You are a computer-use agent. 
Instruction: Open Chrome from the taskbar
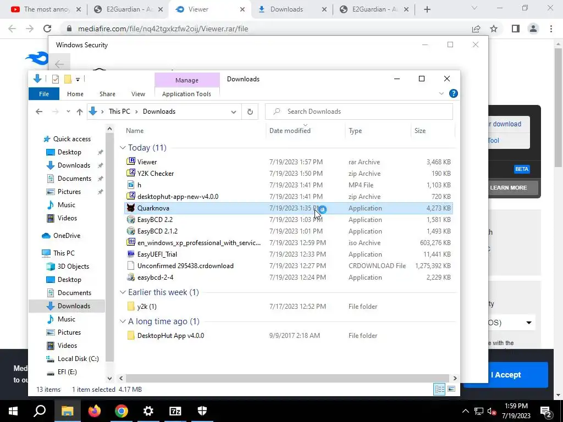122,411
